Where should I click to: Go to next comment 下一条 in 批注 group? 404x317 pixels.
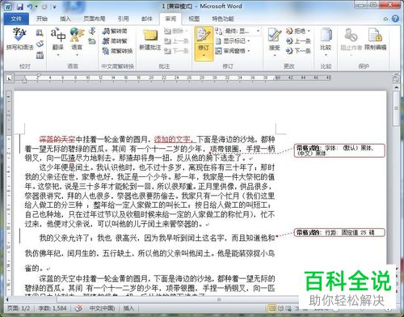(176, 51)
